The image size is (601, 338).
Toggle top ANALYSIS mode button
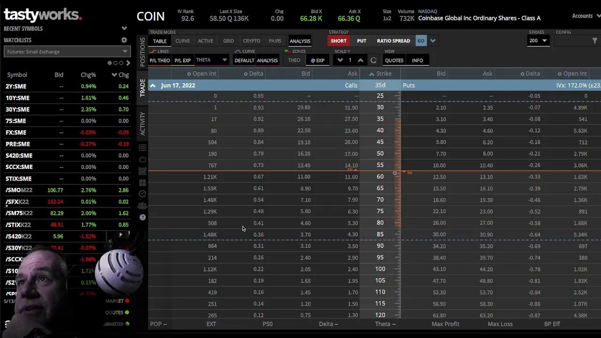coord(300,41)
